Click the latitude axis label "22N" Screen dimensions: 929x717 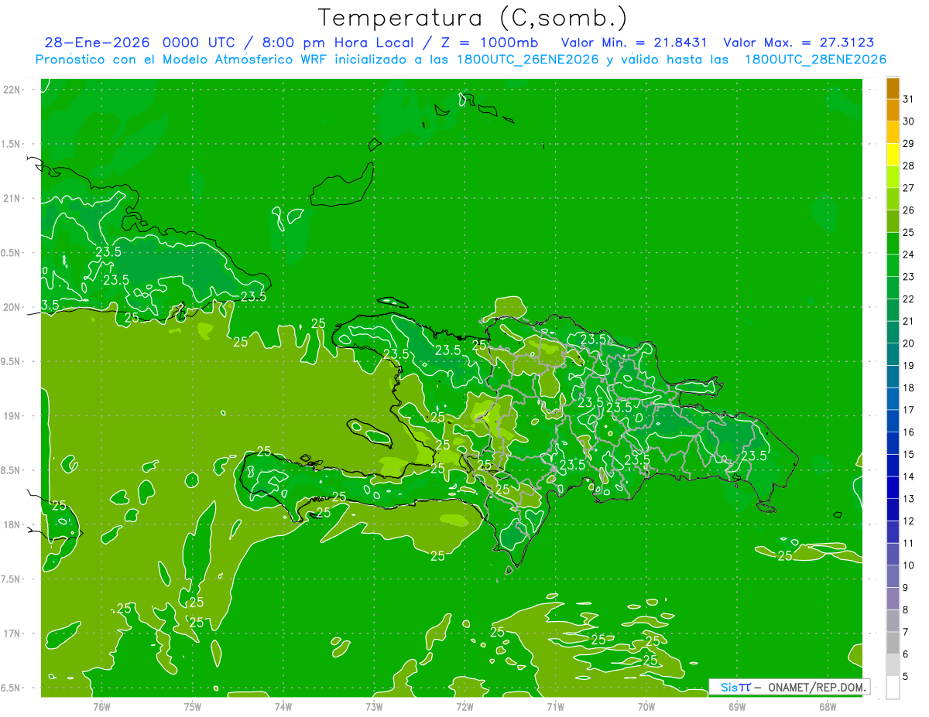[12, 89]
